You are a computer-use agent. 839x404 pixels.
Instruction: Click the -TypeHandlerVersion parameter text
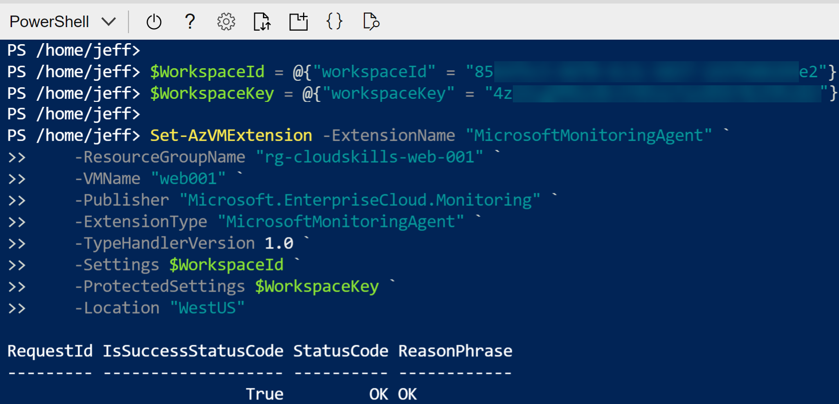[165, 243]
